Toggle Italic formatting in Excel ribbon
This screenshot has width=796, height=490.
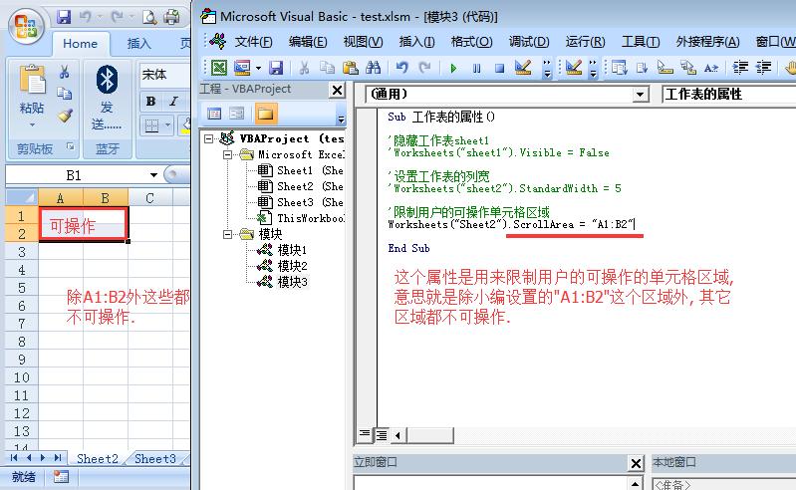(x=173, y=101)
